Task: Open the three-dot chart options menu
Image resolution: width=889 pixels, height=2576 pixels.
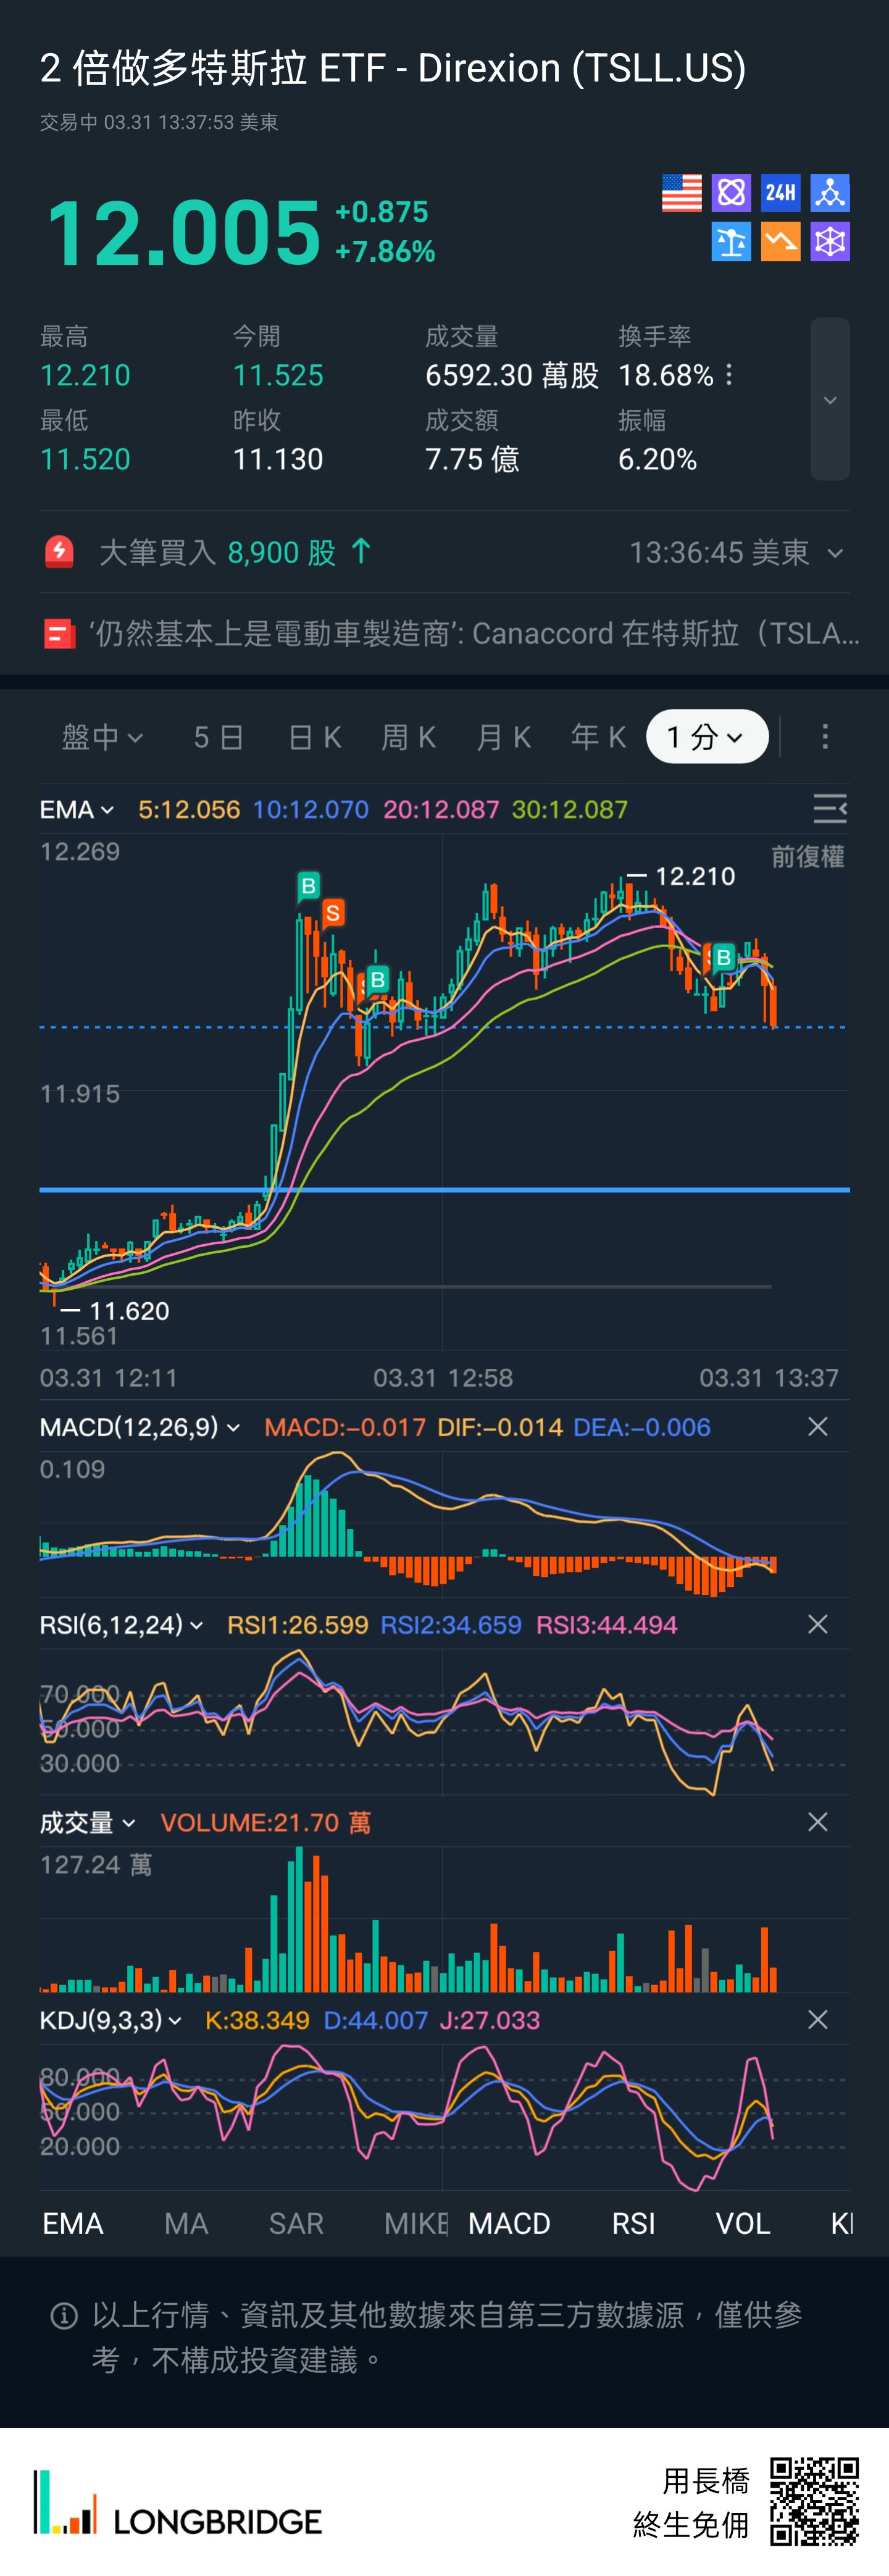Action: (x=824, y=737)
